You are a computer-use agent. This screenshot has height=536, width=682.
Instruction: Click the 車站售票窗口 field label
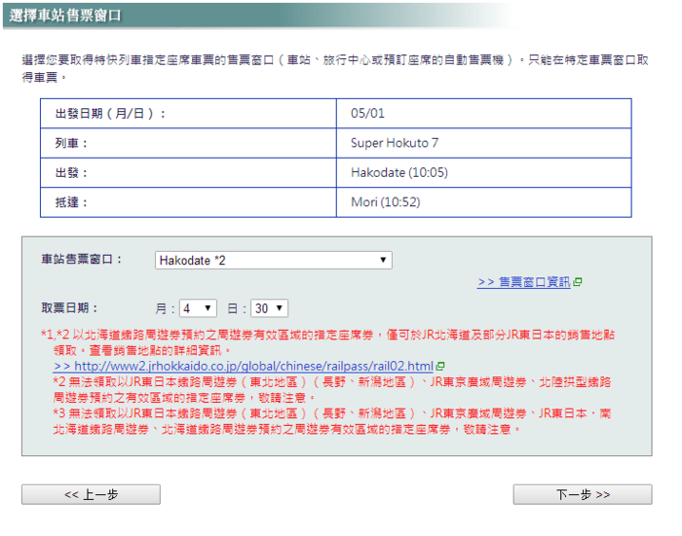(x=83, y=260)
